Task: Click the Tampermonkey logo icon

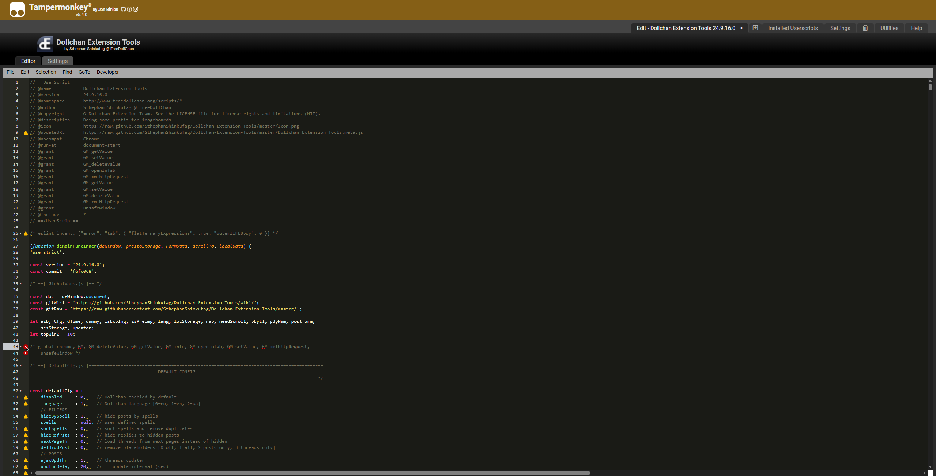Action: (x=17, y=10)
